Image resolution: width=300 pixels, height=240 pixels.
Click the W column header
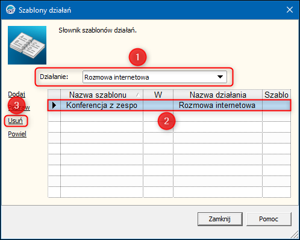click(158, 95)
